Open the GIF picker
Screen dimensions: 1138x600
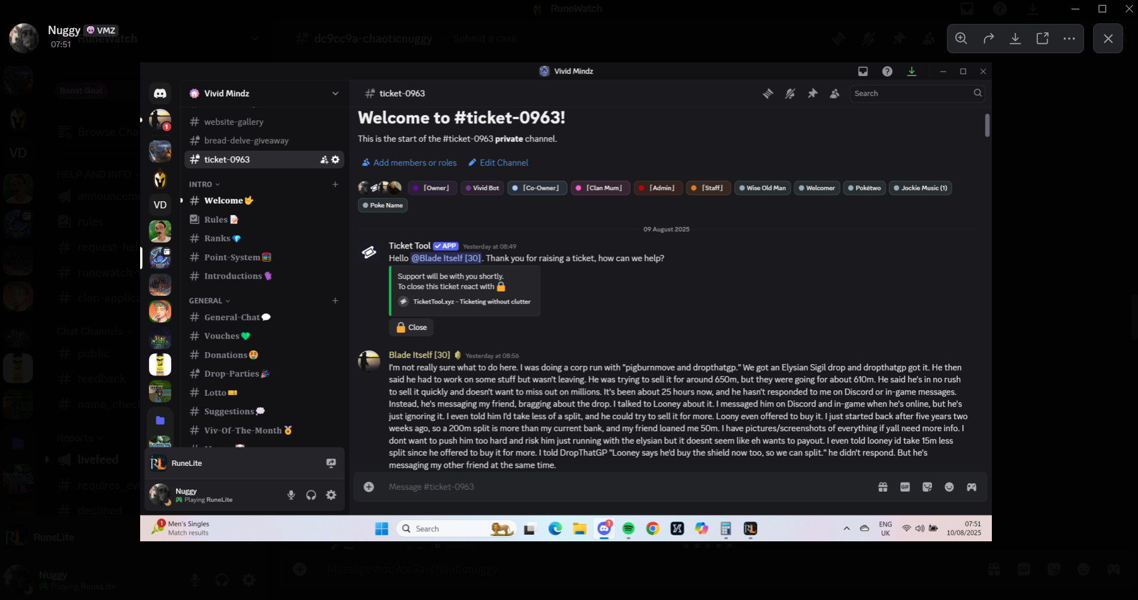905,487
